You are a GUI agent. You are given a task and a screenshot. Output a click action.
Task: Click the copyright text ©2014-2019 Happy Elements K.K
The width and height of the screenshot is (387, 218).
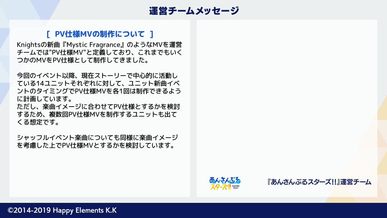62,211
